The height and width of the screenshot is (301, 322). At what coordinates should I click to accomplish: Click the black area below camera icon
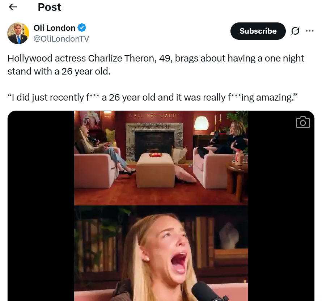(x=281, y=216)
